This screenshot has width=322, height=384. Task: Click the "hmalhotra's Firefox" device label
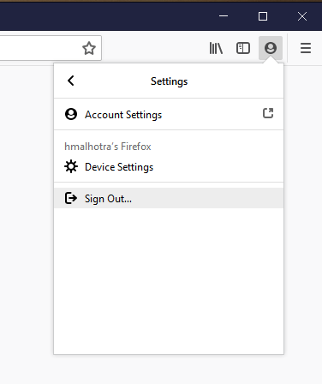(108, 147)
